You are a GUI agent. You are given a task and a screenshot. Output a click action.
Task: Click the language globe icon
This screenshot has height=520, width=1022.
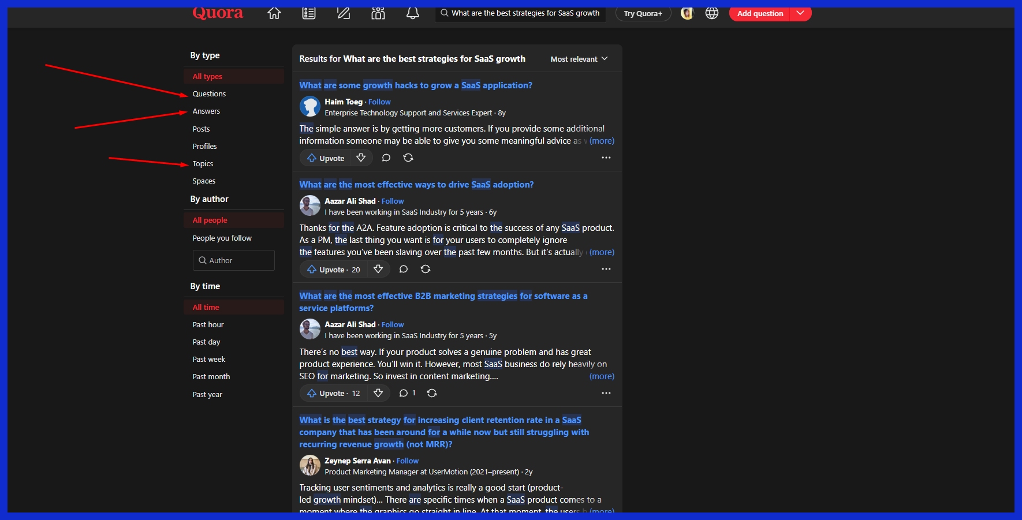coord(712,13)
